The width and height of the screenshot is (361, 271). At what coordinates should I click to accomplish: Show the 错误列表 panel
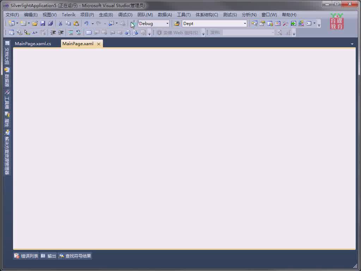(26, 256)
